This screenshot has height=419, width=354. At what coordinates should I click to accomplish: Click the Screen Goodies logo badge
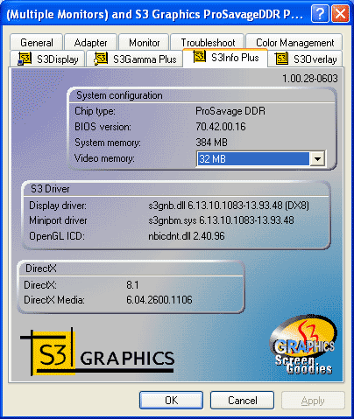[303, 345]
